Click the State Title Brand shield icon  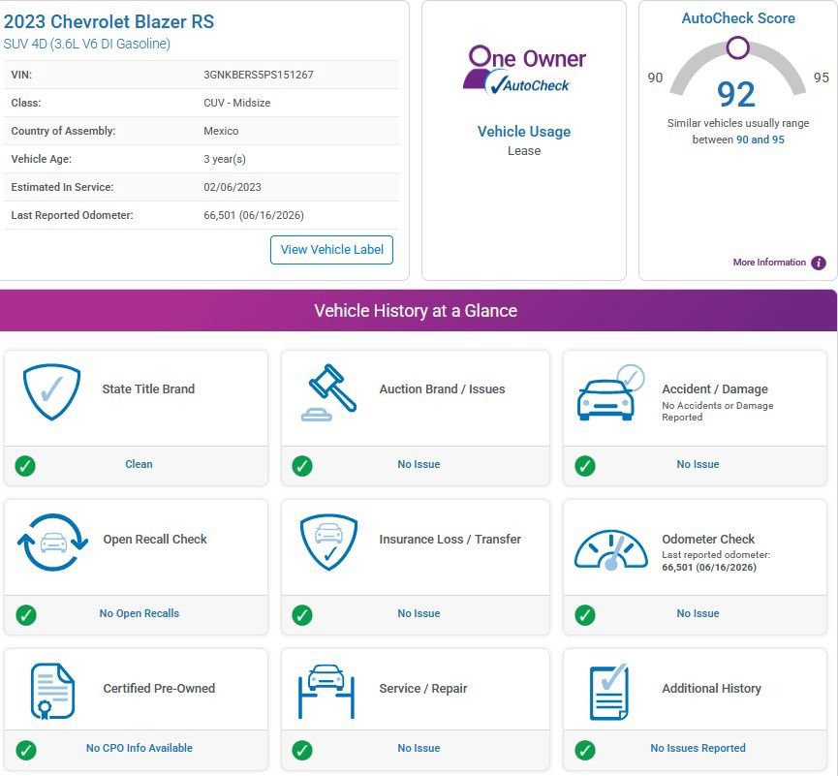click(52, 391)
